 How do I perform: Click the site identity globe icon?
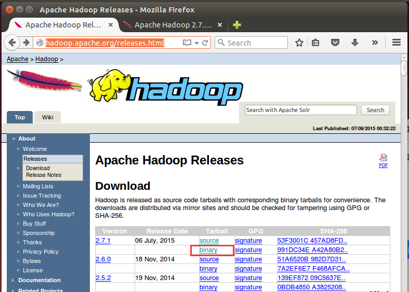coord(40,43)
